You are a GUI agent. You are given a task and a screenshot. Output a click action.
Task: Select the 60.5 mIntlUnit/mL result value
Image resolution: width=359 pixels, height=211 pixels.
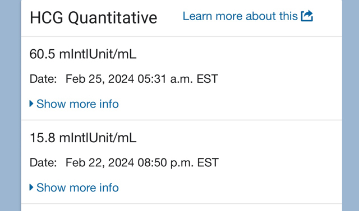point(83,54)
